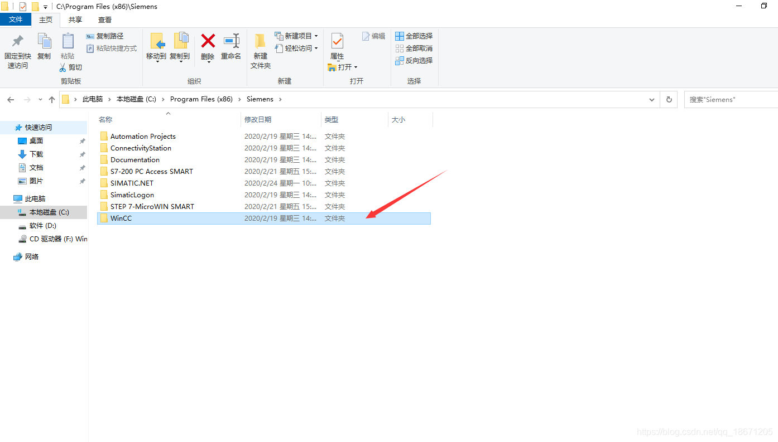Sort by Type (类型) column header
The image size is (778, 442).
point(355,119)
